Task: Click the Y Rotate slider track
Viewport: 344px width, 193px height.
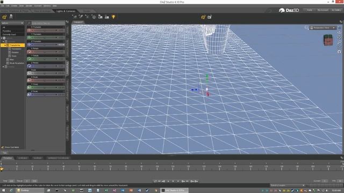Action: pyautogui.click(x=44, y=59)
